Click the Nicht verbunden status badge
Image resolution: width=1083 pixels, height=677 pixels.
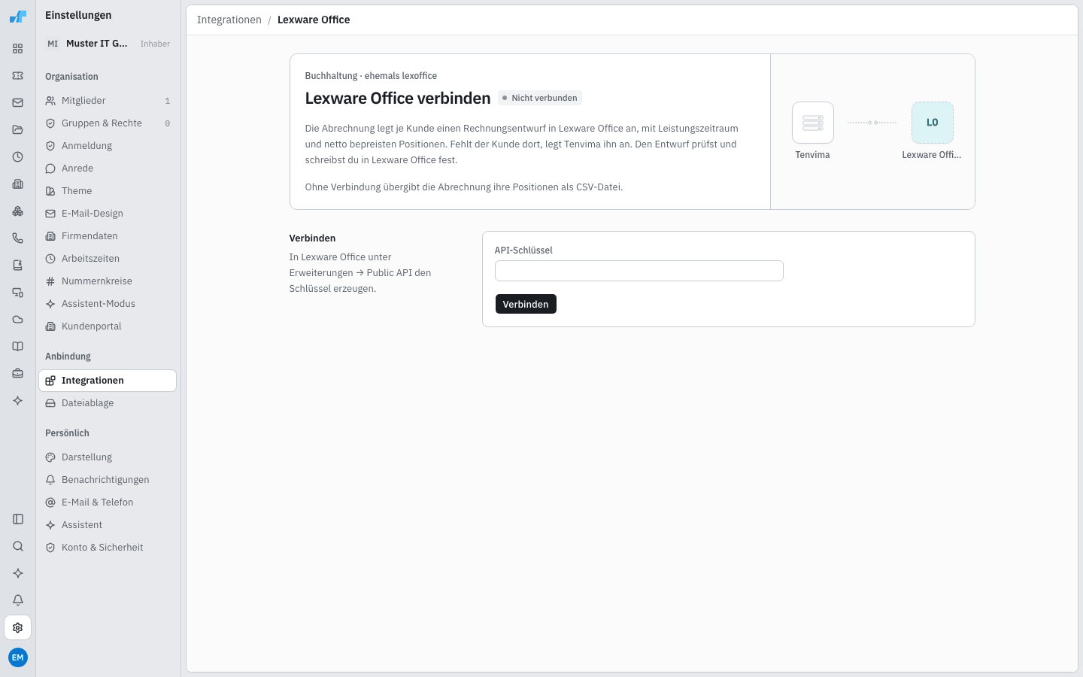540,98
